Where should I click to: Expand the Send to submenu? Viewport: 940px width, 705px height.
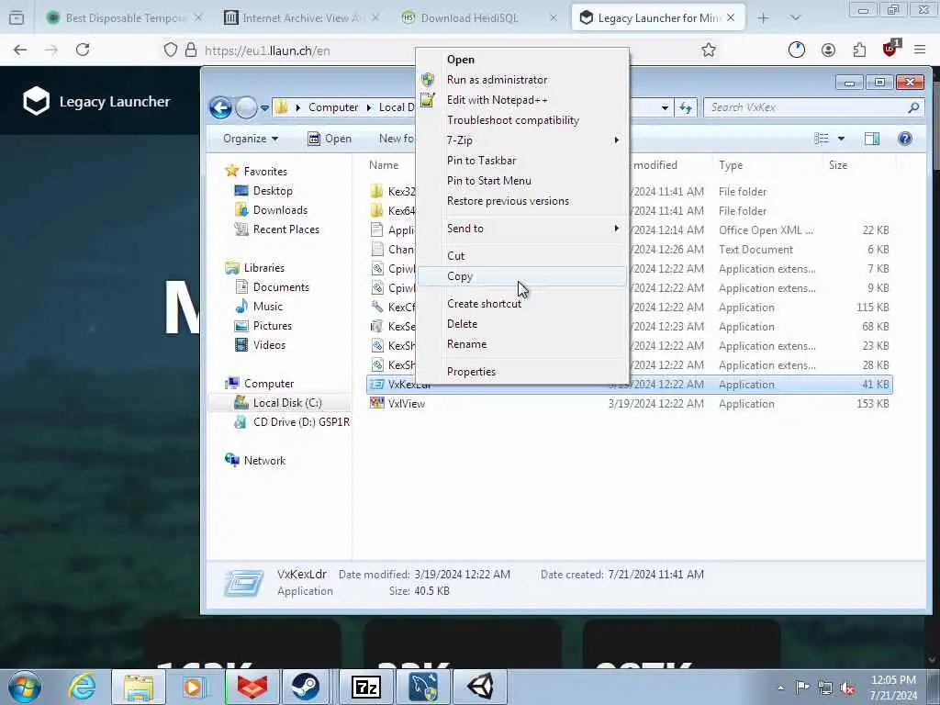(521, 229)
